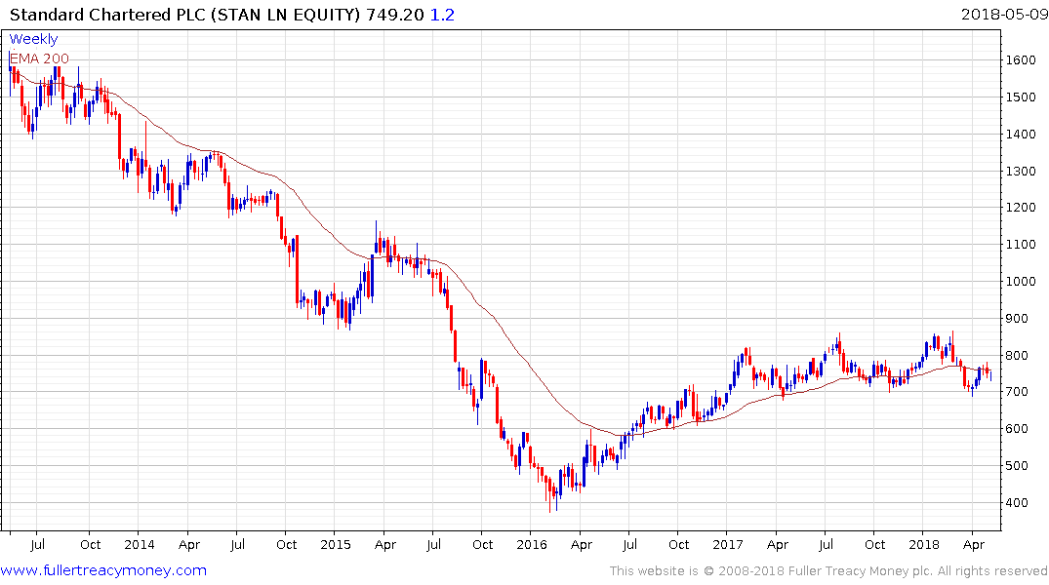Click the 'Weekly' interval label
Screen dimensions: 1049x585
33,39
